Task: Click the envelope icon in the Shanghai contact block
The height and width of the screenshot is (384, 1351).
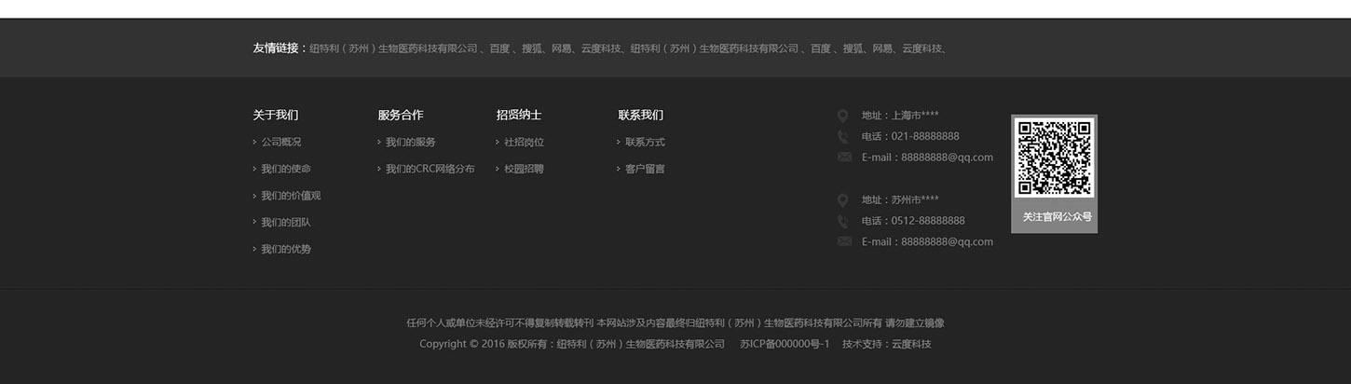Action: pos(844,158)
